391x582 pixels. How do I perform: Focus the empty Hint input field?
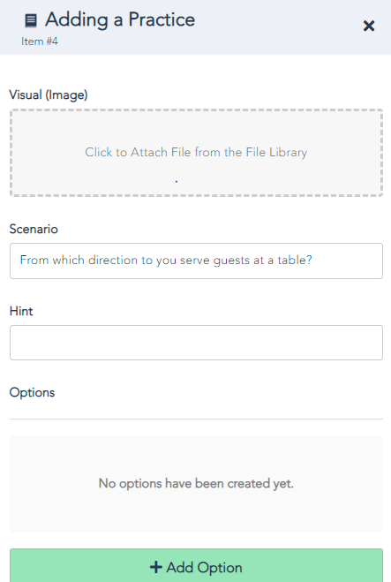(196, 343)
